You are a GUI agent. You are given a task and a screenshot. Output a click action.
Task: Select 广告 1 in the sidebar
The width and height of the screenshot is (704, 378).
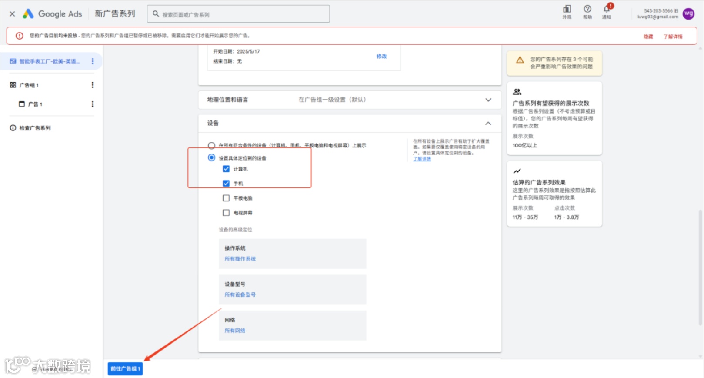35,104
